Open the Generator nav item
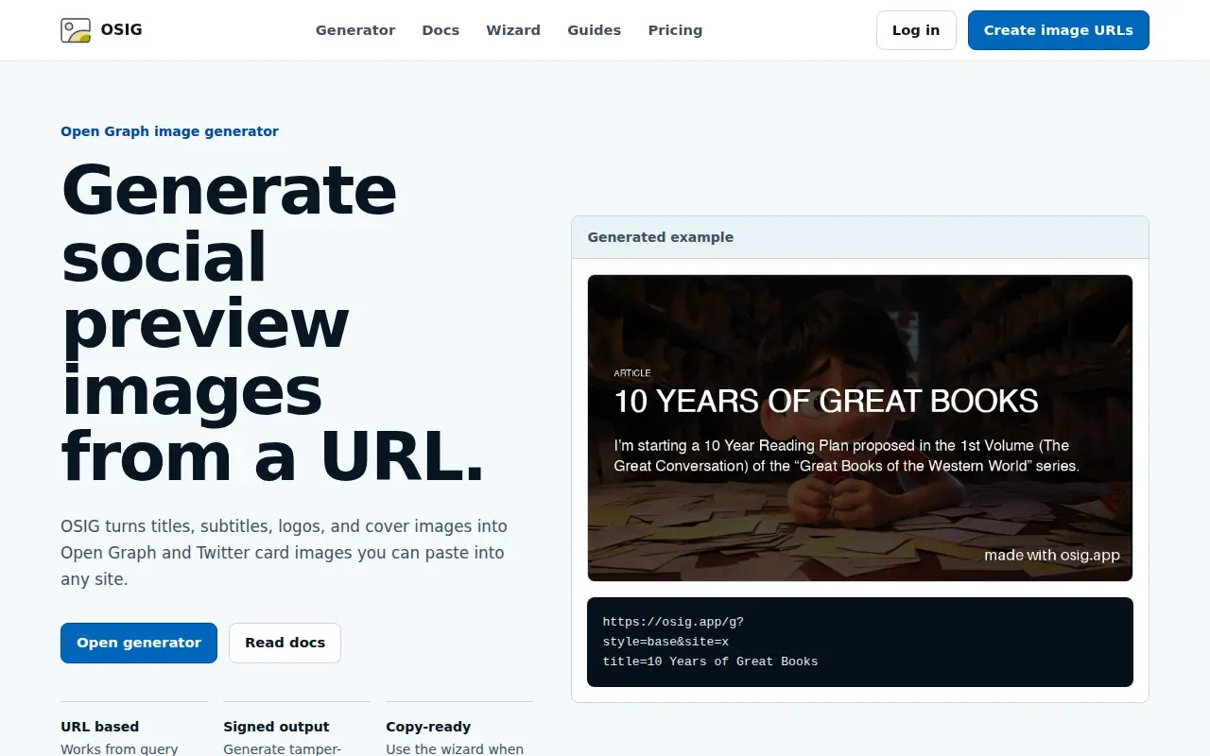Screen dimensions: 1210x756 [x=355, y=30]
